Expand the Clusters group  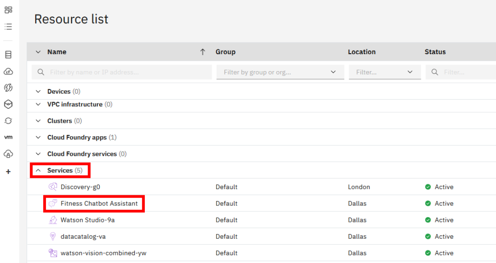coord(38,120)
